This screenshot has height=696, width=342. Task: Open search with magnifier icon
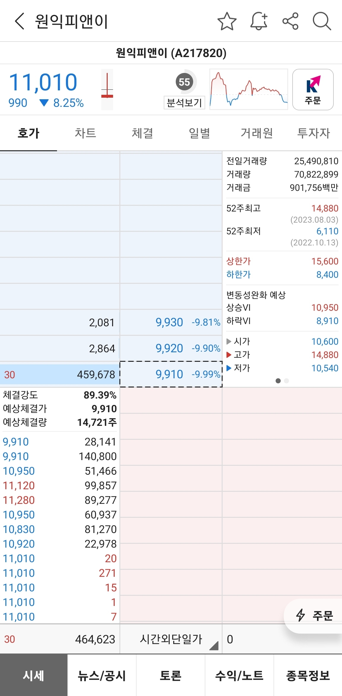[322, 21]
